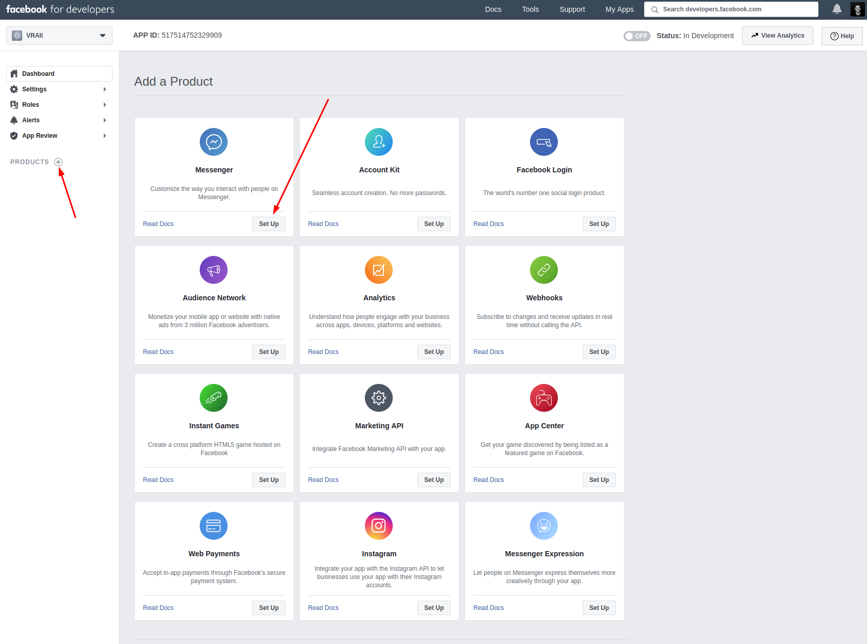Read Docs for Marketing API

pyautogui.click(x=324, y=480)
